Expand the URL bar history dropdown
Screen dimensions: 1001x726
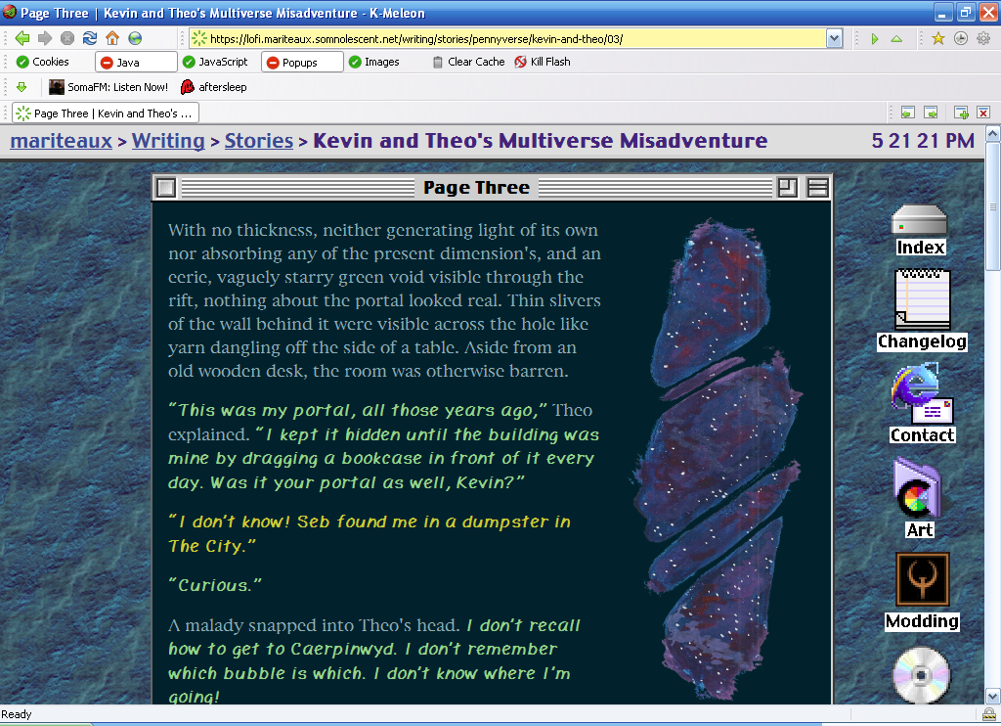(x=834, y=38)
